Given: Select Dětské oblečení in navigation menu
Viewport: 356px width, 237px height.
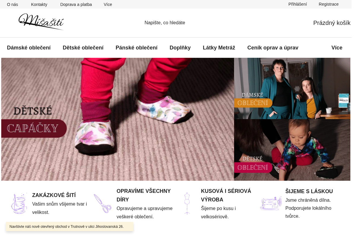Looking at the screenshot, I should coord(83,48).
